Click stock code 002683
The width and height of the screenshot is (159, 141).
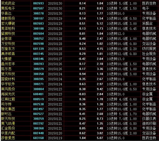pos(38,23)
